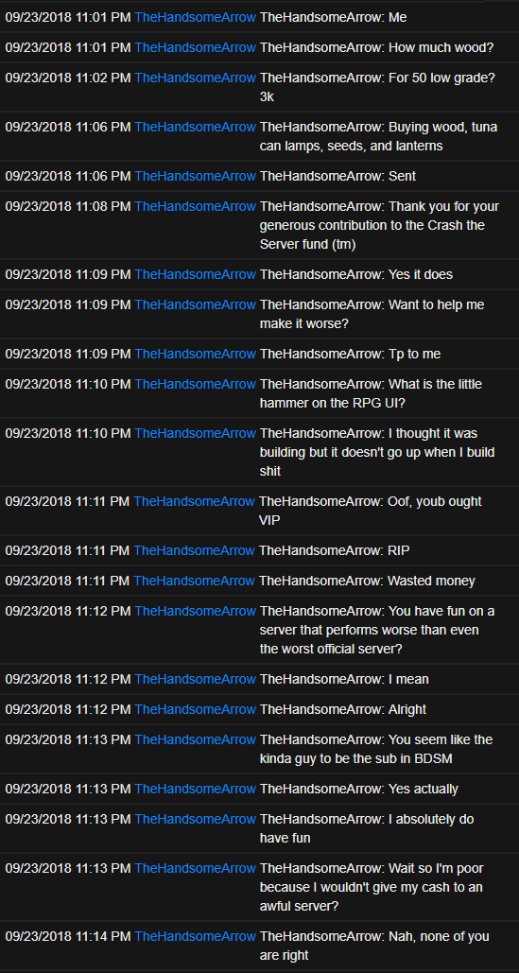Screen dimensions: 519x973
Task: Open the username link beside "I absolutely do have fun"
Action: coord(195,819)
